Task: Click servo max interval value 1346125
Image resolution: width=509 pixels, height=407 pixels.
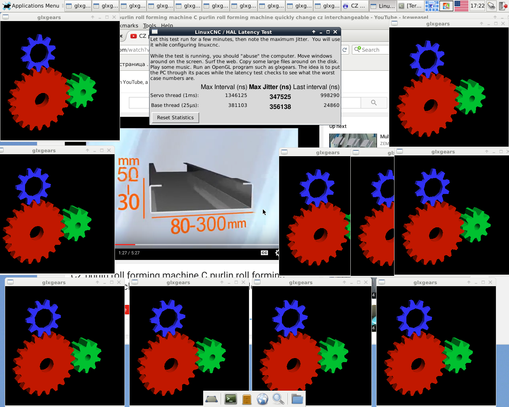Action: 236,95
